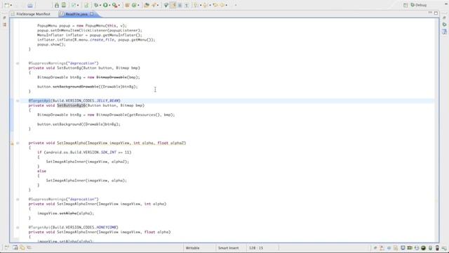Click the warning marker beside SetImageAlpha
This screenshot has height=253, width=449.
click(12, 143)
